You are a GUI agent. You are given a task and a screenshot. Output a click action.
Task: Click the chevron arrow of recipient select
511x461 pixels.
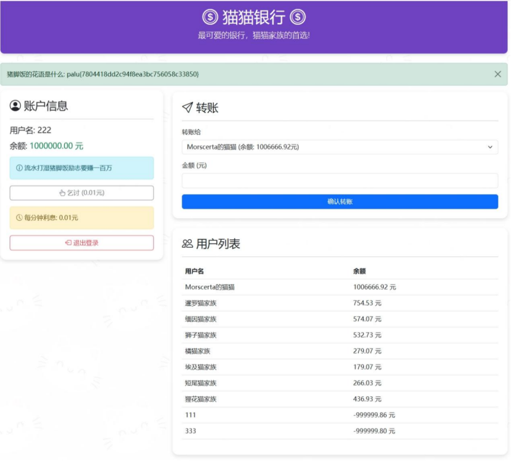pyautogui.click(x=490, y=147)
